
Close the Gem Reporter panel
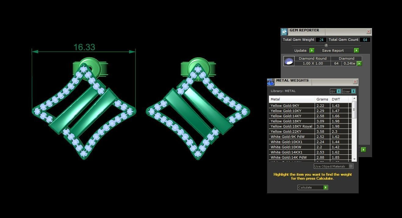tap(368, 32)
